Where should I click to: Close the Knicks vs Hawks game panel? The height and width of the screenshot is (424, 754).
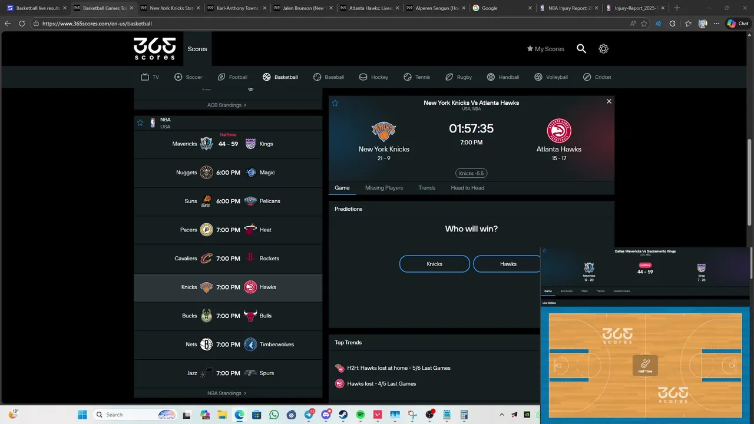tap(609, 101)
